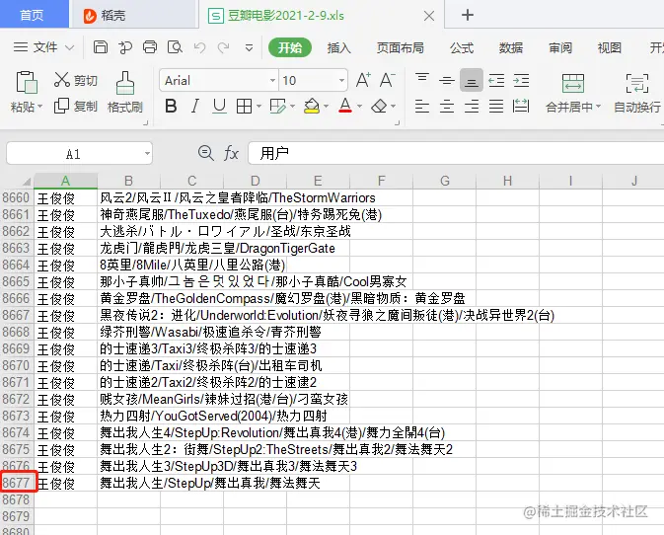Expand the borders dropdown arrow
Image resolution: width=664 pixels, height=535 pixels.
[x=258, y=106]
